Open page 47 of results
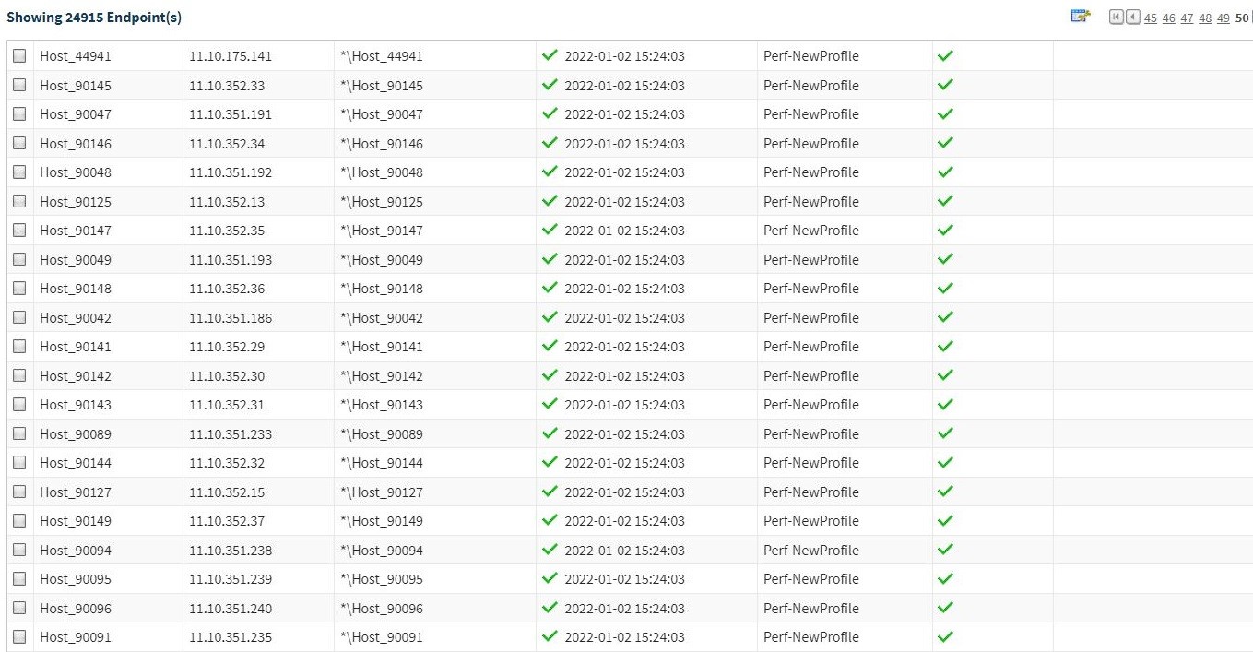 coord(1187,18)
